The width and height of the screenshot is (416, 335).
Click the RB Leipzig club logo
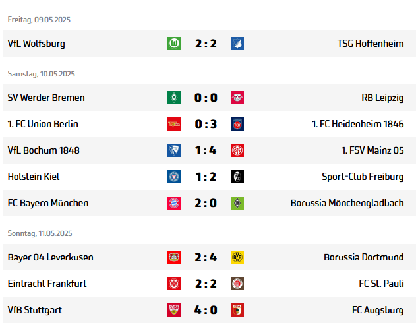coord(237,98)
